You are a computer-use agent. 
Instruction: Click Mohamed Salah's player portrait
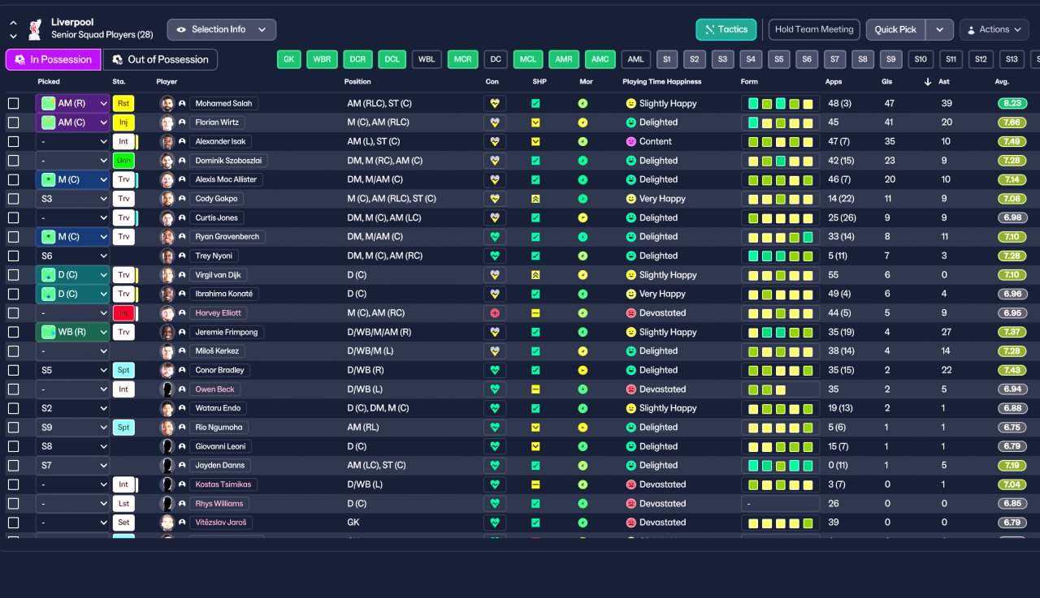pos(167,103)
